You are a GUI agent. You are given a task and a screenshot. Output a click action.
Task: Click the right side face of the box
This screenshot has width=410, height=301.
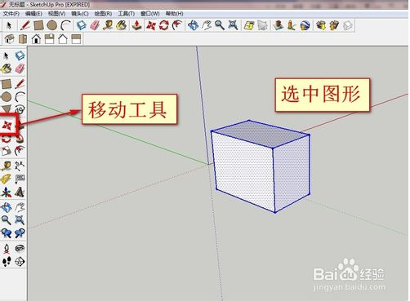pos(292,173)
